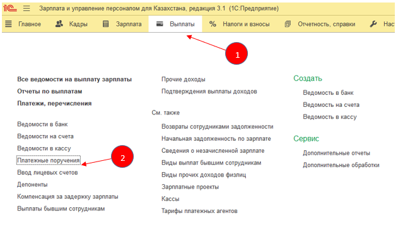Open Все ведомости на выплату зарплаты

click(74, 79)
